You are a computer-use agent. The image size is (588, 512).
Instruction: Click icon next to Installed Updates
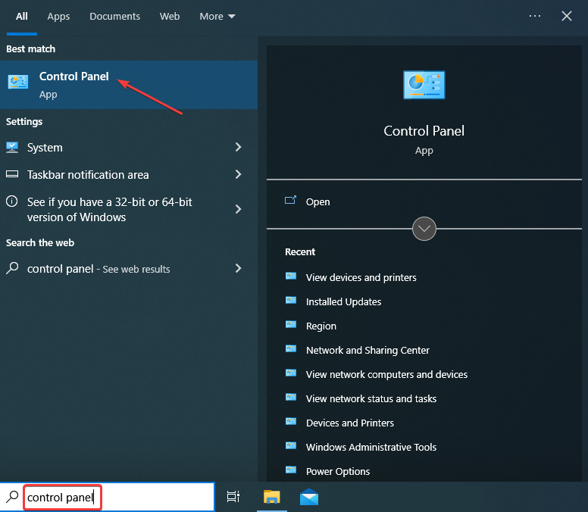coord(291,300)
